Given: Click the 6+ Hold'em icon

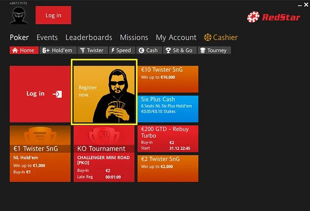Looking at the screenshot, I should click(x=46, y=50).
